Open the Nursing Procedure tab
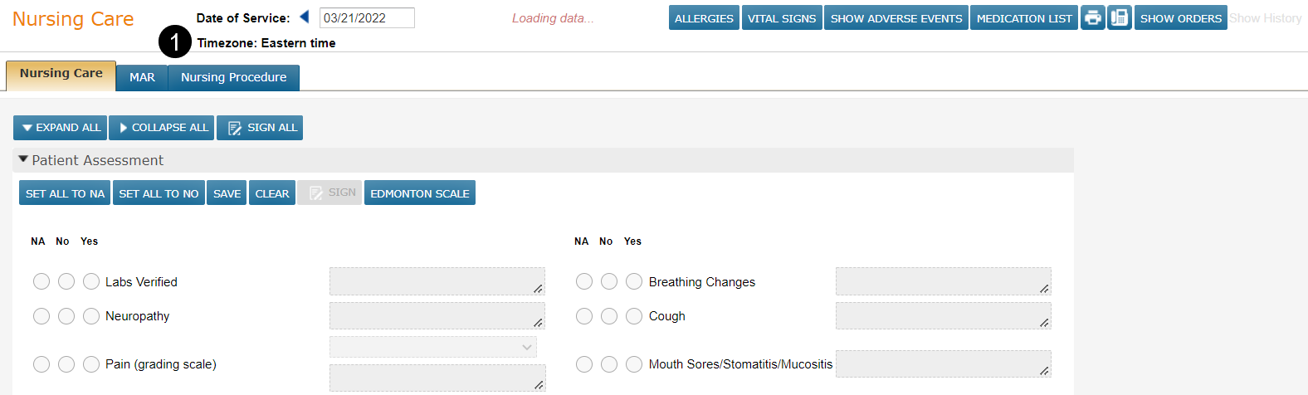 click(x=233, y=77)
